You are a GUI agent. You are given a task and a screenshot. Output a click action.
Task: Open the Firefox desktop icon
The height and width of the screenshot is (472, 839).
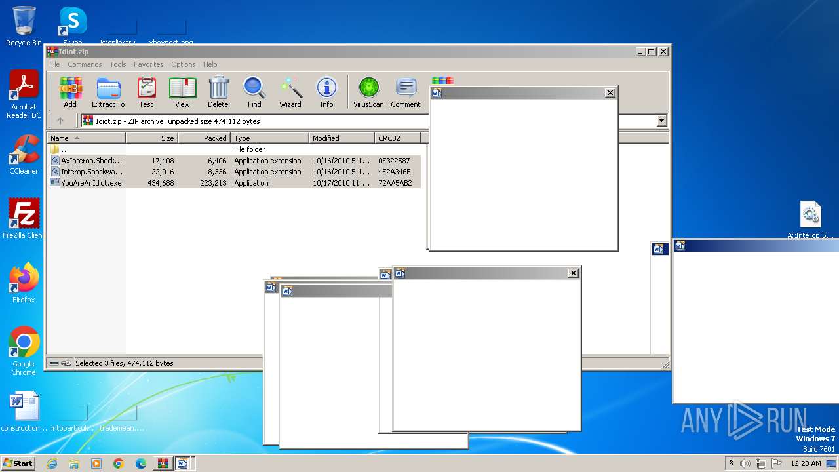point(24,283)
